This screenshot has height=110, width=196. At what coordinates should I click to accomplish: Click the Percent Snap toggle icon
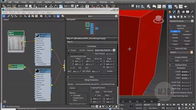[x=103, y=6]
